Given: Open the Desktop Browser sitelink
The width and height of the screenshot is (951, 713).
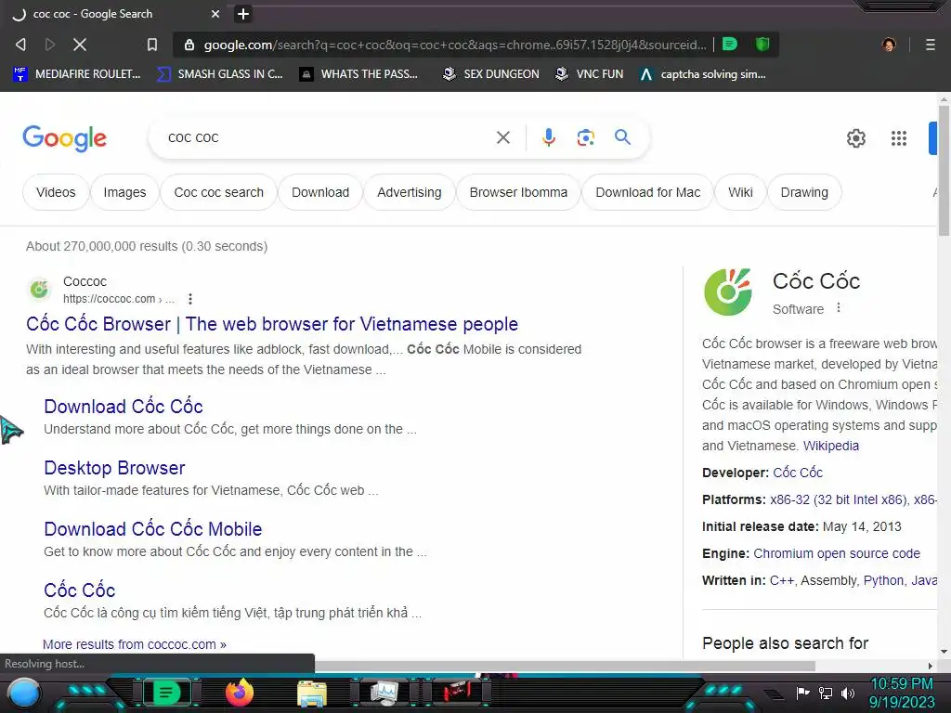Looking at the screenshot, I should tap(114, 468).
